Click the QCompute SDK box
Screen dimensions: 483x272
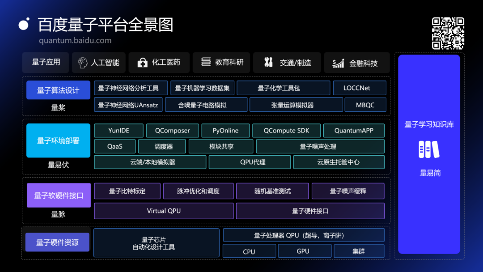click(x=287, y=131)
